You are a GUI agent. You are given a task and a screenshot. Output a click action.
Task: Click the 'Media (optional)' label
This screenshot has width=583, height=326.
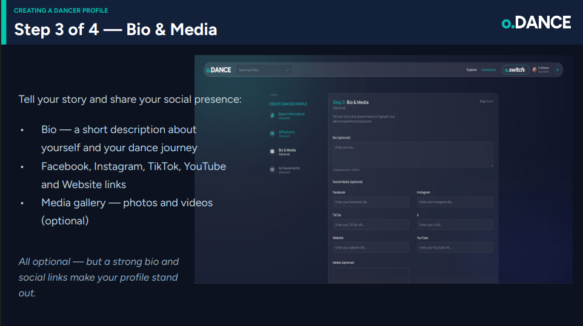coord(343,262)
